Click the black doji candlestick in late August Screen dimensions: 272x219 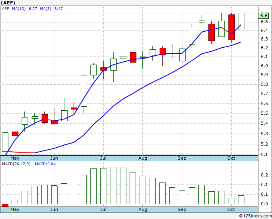[x=172, y=51]
